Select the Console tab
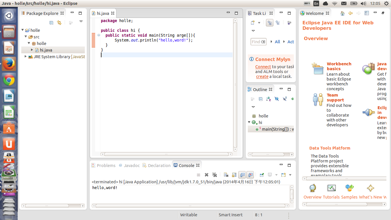Viewport: 391px width, 220px height. pos(187,166)
